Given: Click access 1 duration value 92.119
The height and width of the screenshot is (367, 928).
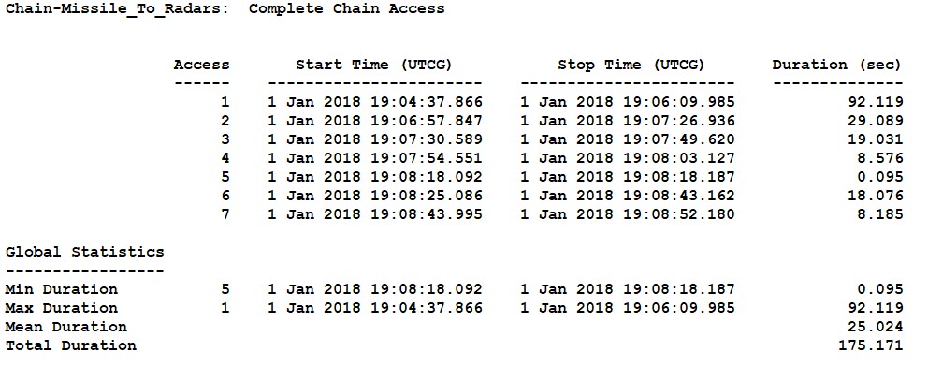Looking at the screenshot, I should click(876, 102).
